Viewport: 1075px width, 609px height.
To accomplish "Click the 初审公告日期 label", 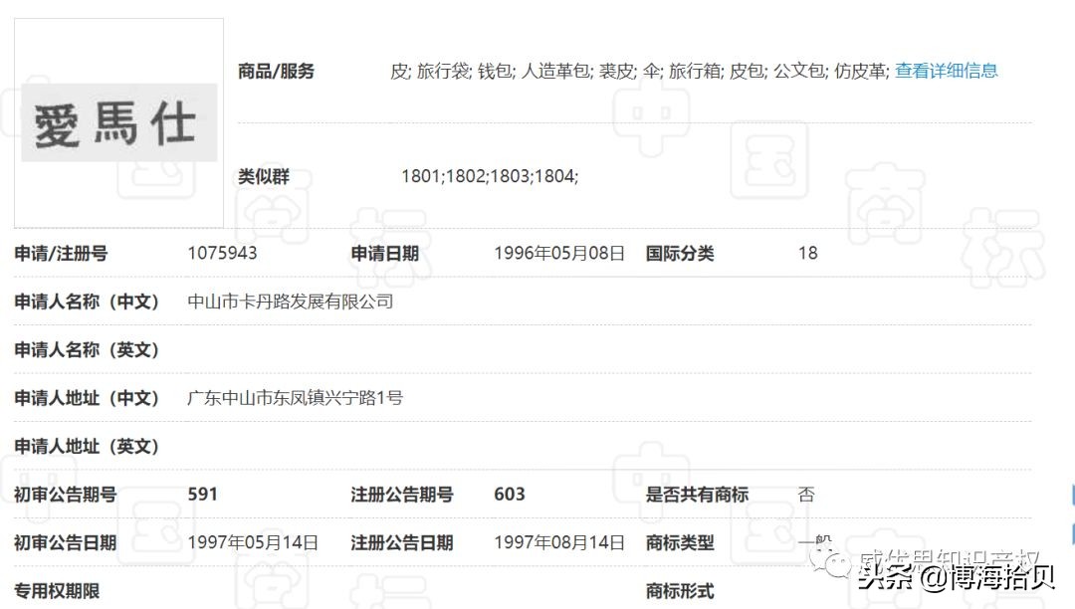I will (65, 542).
